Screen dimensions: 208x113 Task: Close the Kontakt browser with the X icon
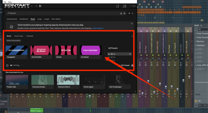(132, 13)
